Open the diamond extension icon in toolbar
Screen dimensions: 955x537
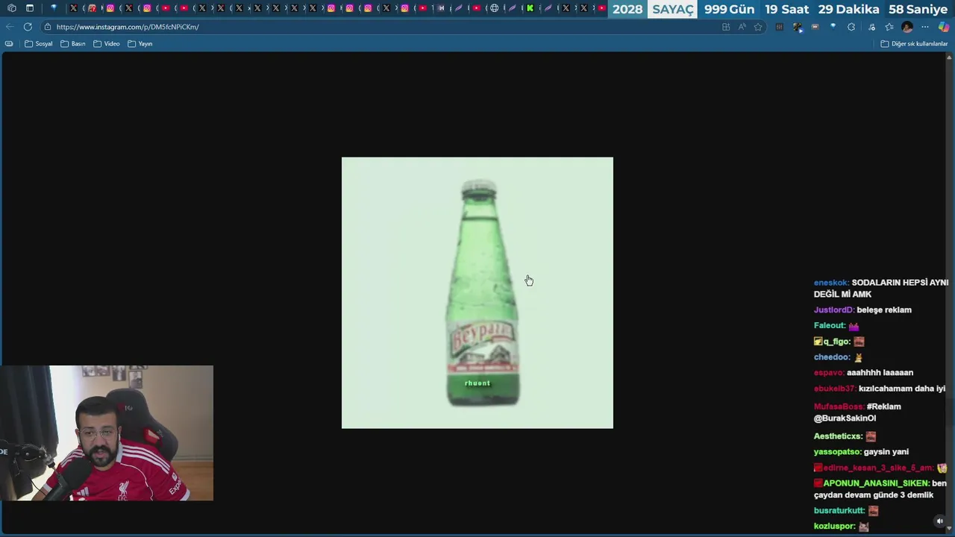(x=833, y=26)
